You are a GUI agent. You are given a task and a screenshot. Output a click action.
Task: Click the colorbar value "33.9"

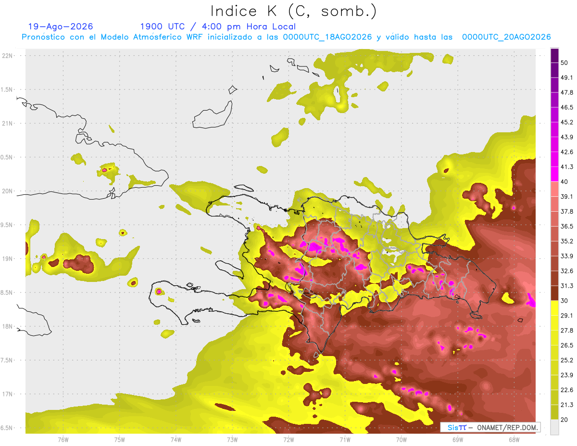point(567,256)
